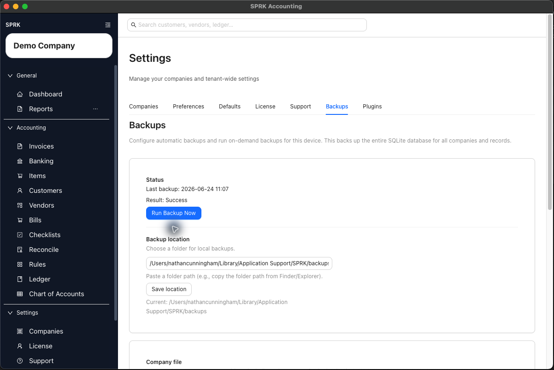Collapse the General section
Viewport: 554px width, 370px height.
coord(10,76)
